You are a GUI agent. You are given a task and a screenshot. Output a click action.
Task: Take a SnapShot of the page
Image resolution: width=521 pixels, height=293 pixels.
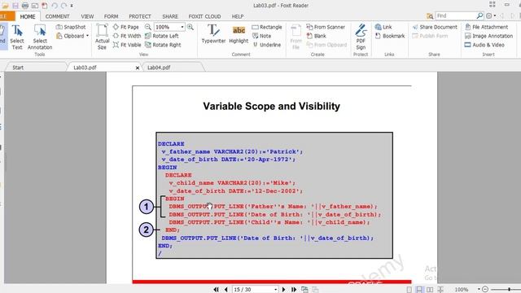coord(71,27)
